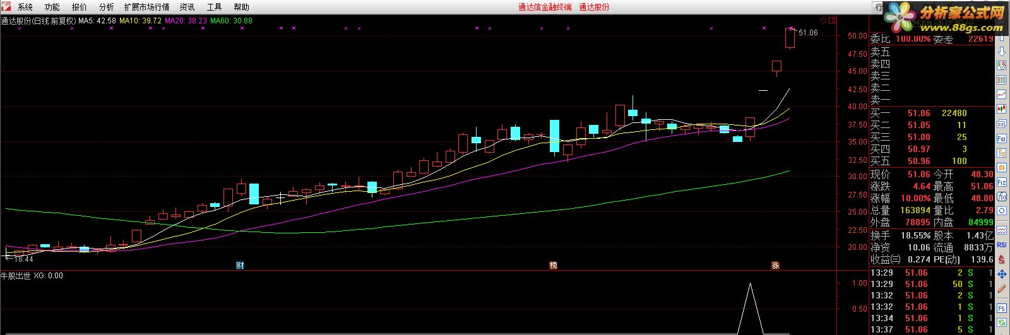Open the 帮助 menu
This screenshot has height=335, width=1010.
coord(241,7)
